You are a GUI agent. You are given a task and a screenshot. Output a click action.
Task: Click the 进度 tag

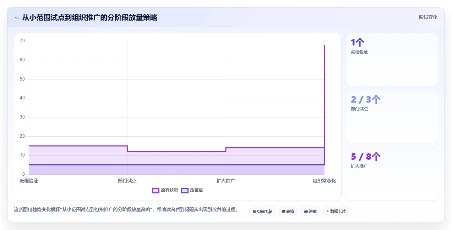[x=310, y=211]
